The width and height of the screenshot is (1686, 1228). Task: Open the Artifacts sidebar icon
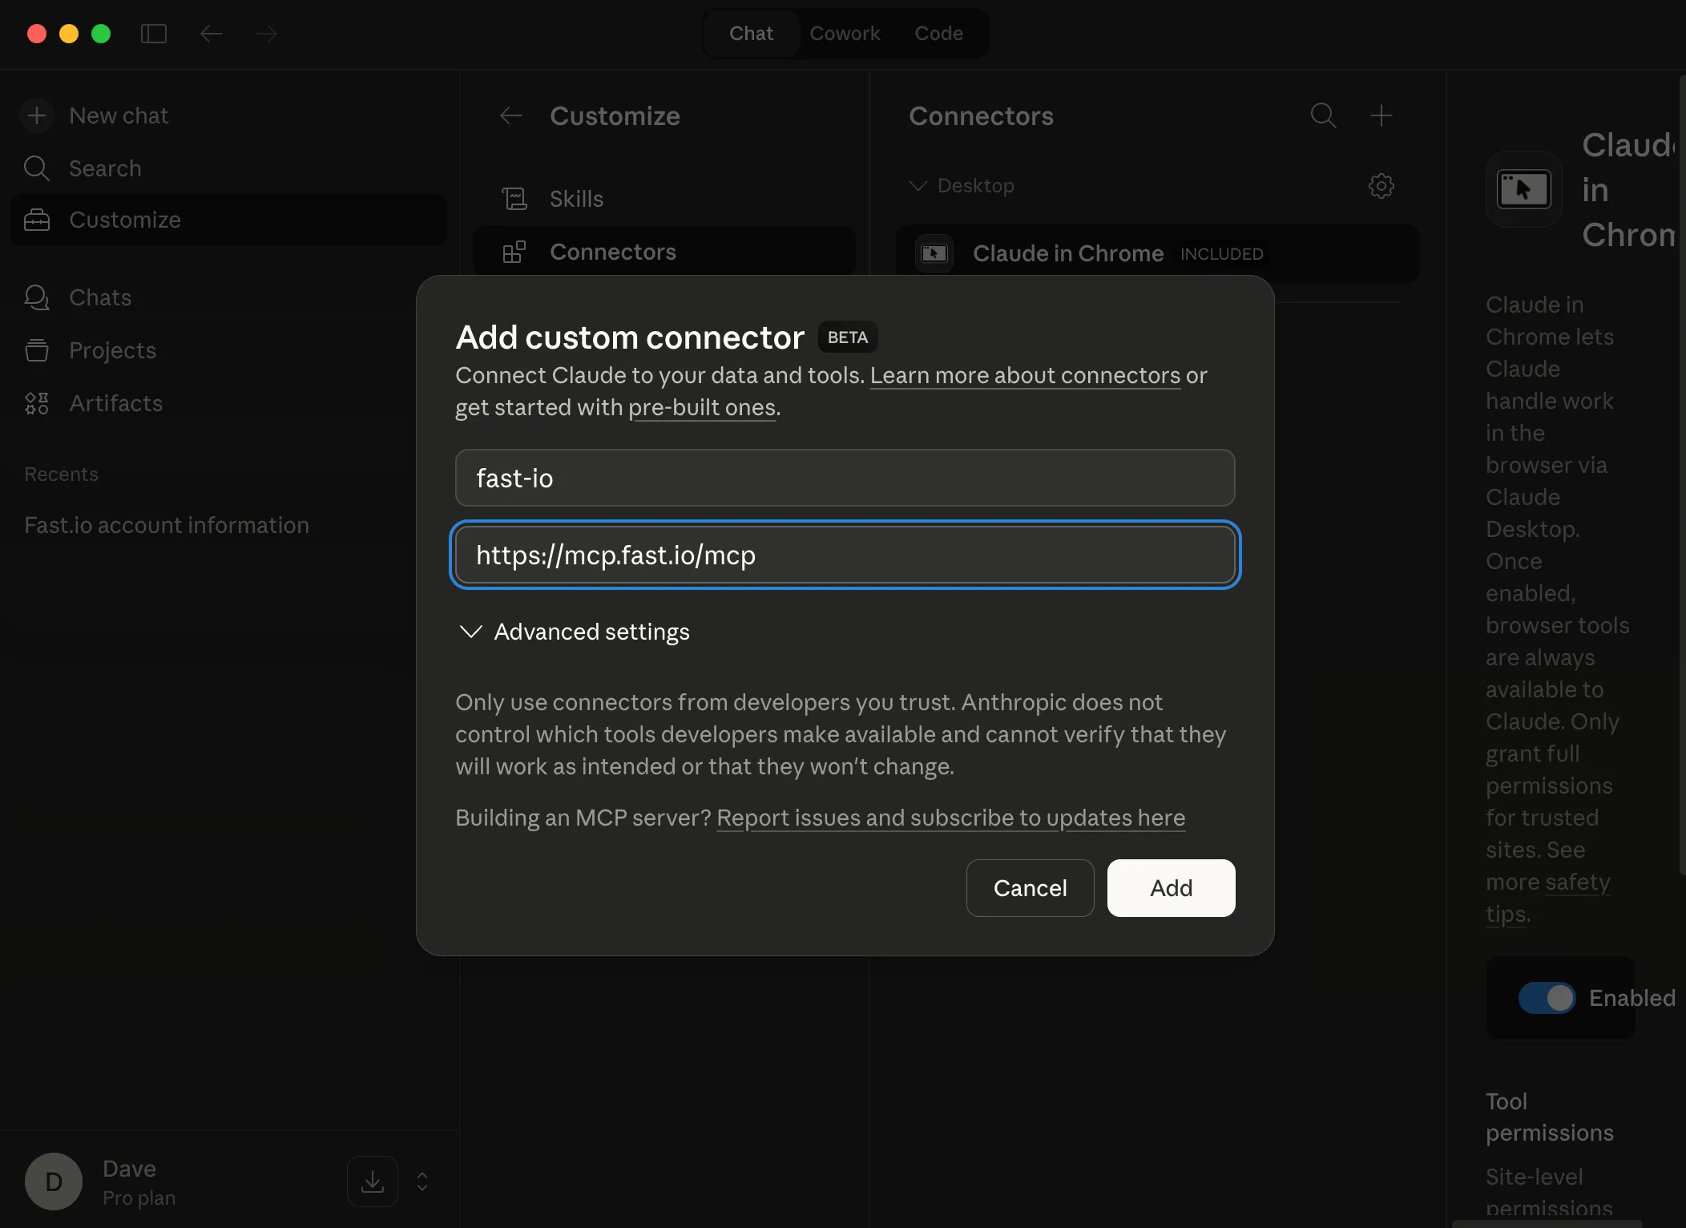(37, 403)
